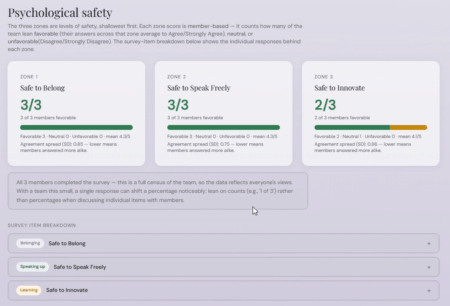Image resolution: width=450 pixels, height=306 pixels.
Task: Click Zone 2 progress bar
Action: point(223,127)
